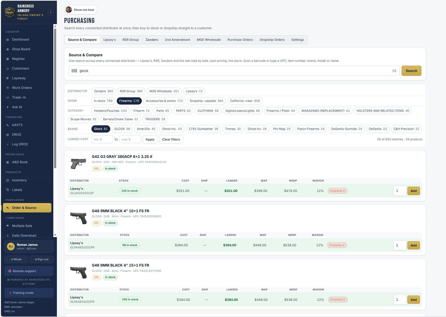Click the Work Orders tools icon
The image size is (446, 317).
coord(8,88)
